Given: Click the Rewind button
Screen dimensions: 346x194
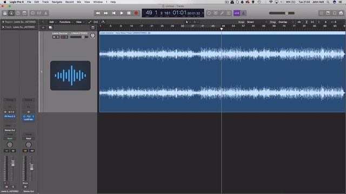Looking at the screenshot, I should [98, 13].
